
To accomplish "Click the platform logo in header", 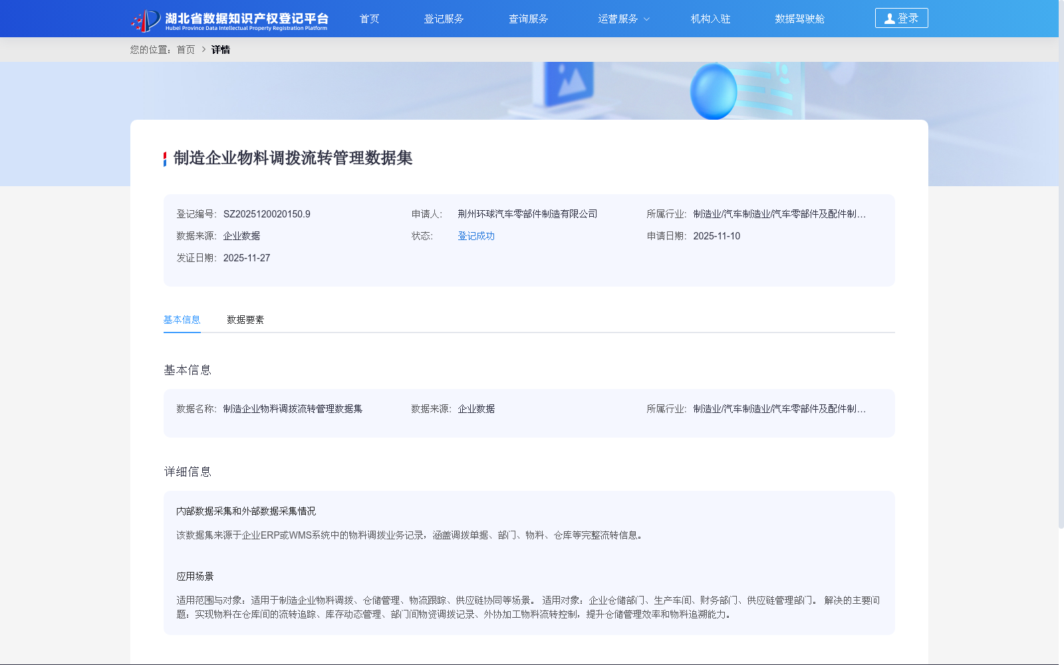I will (x=229, y=20).
